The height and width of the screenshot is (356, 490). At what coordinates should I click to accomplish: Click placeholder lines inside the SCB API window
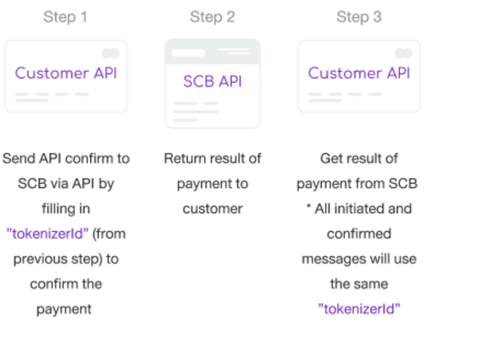point(196,111)
